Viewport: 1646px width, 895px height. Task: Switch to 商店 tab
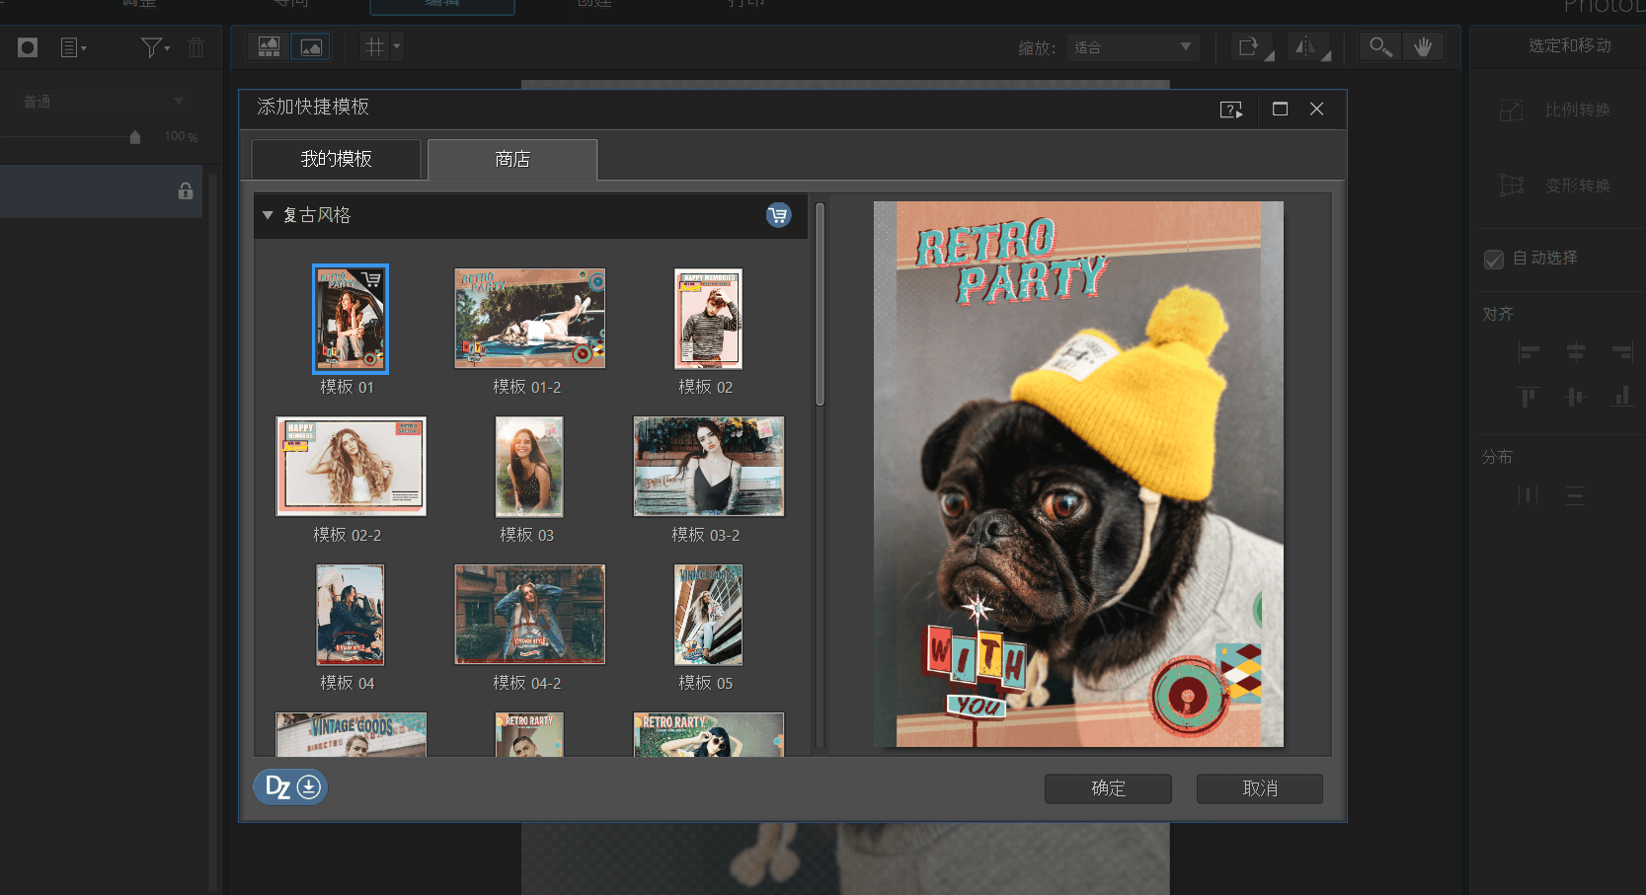click(x=512, y=159)
